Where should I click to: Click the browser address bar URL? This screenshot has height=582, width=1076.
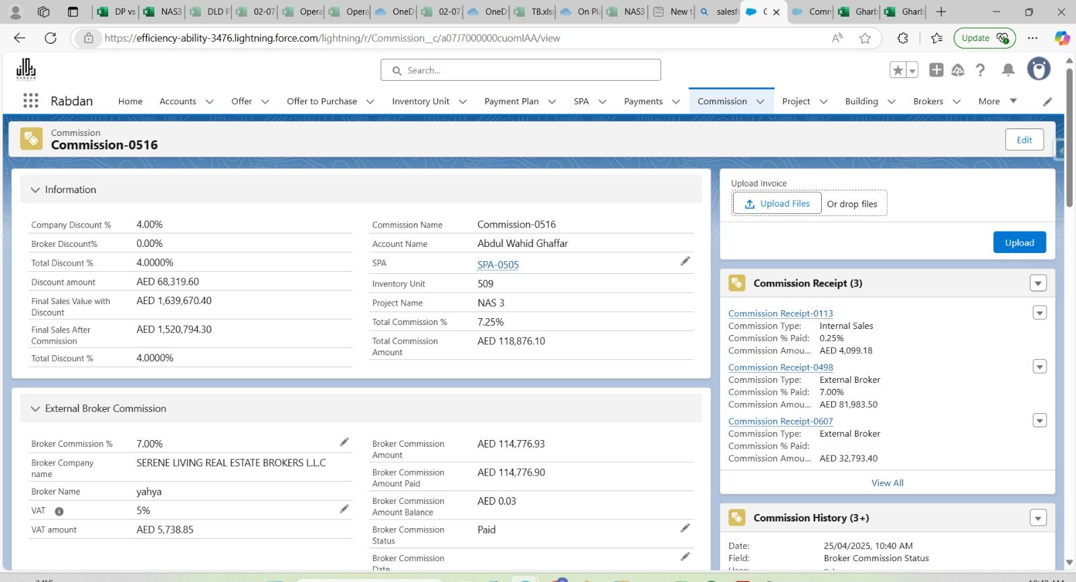click(x=332, y=38)
